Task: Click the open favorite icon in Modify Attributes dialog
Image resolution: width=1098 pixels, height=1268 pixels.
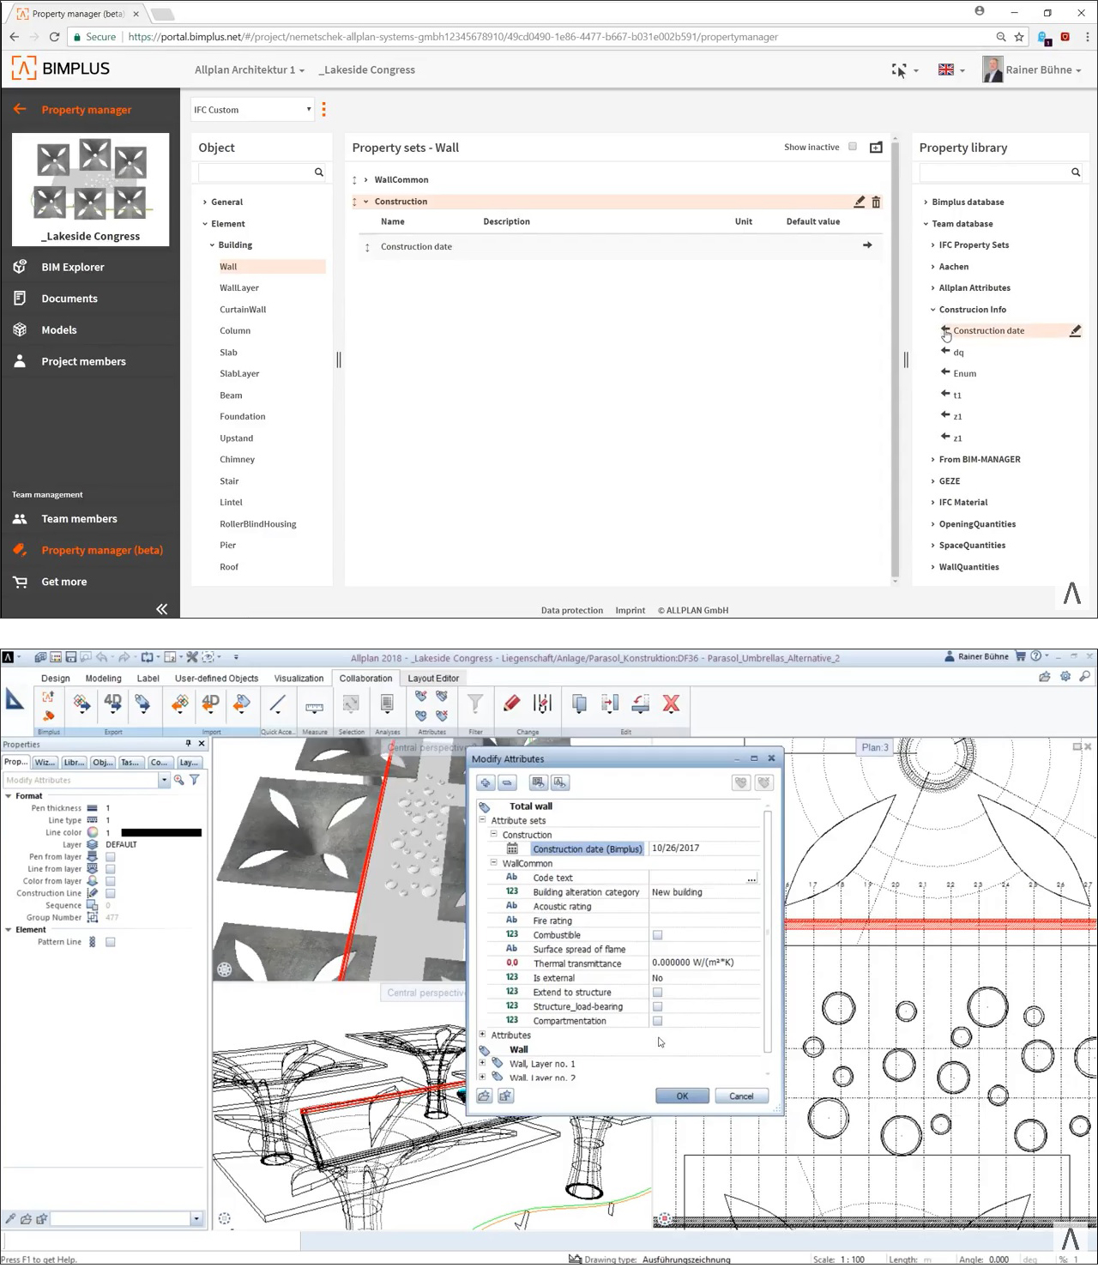Action: 485,1096
